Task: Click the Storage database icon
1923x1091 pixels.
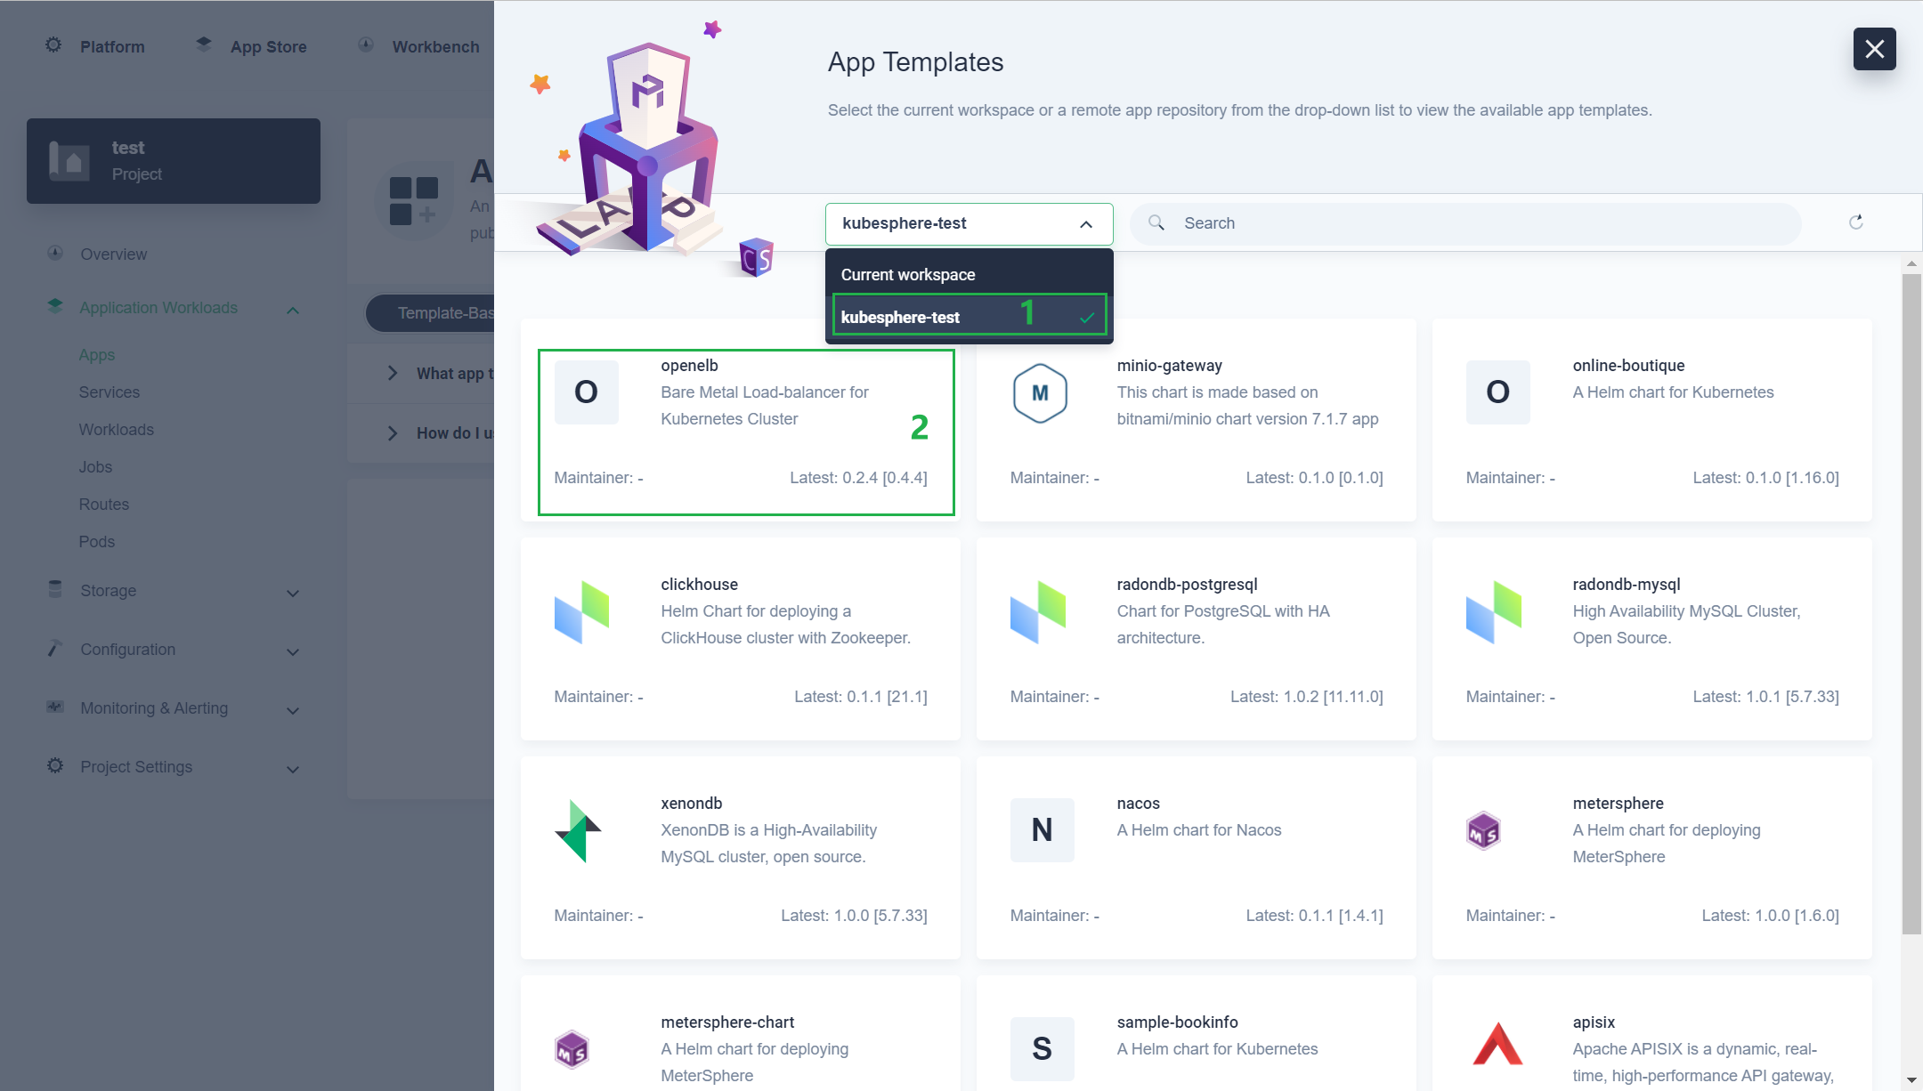Action: coord(55,589)
